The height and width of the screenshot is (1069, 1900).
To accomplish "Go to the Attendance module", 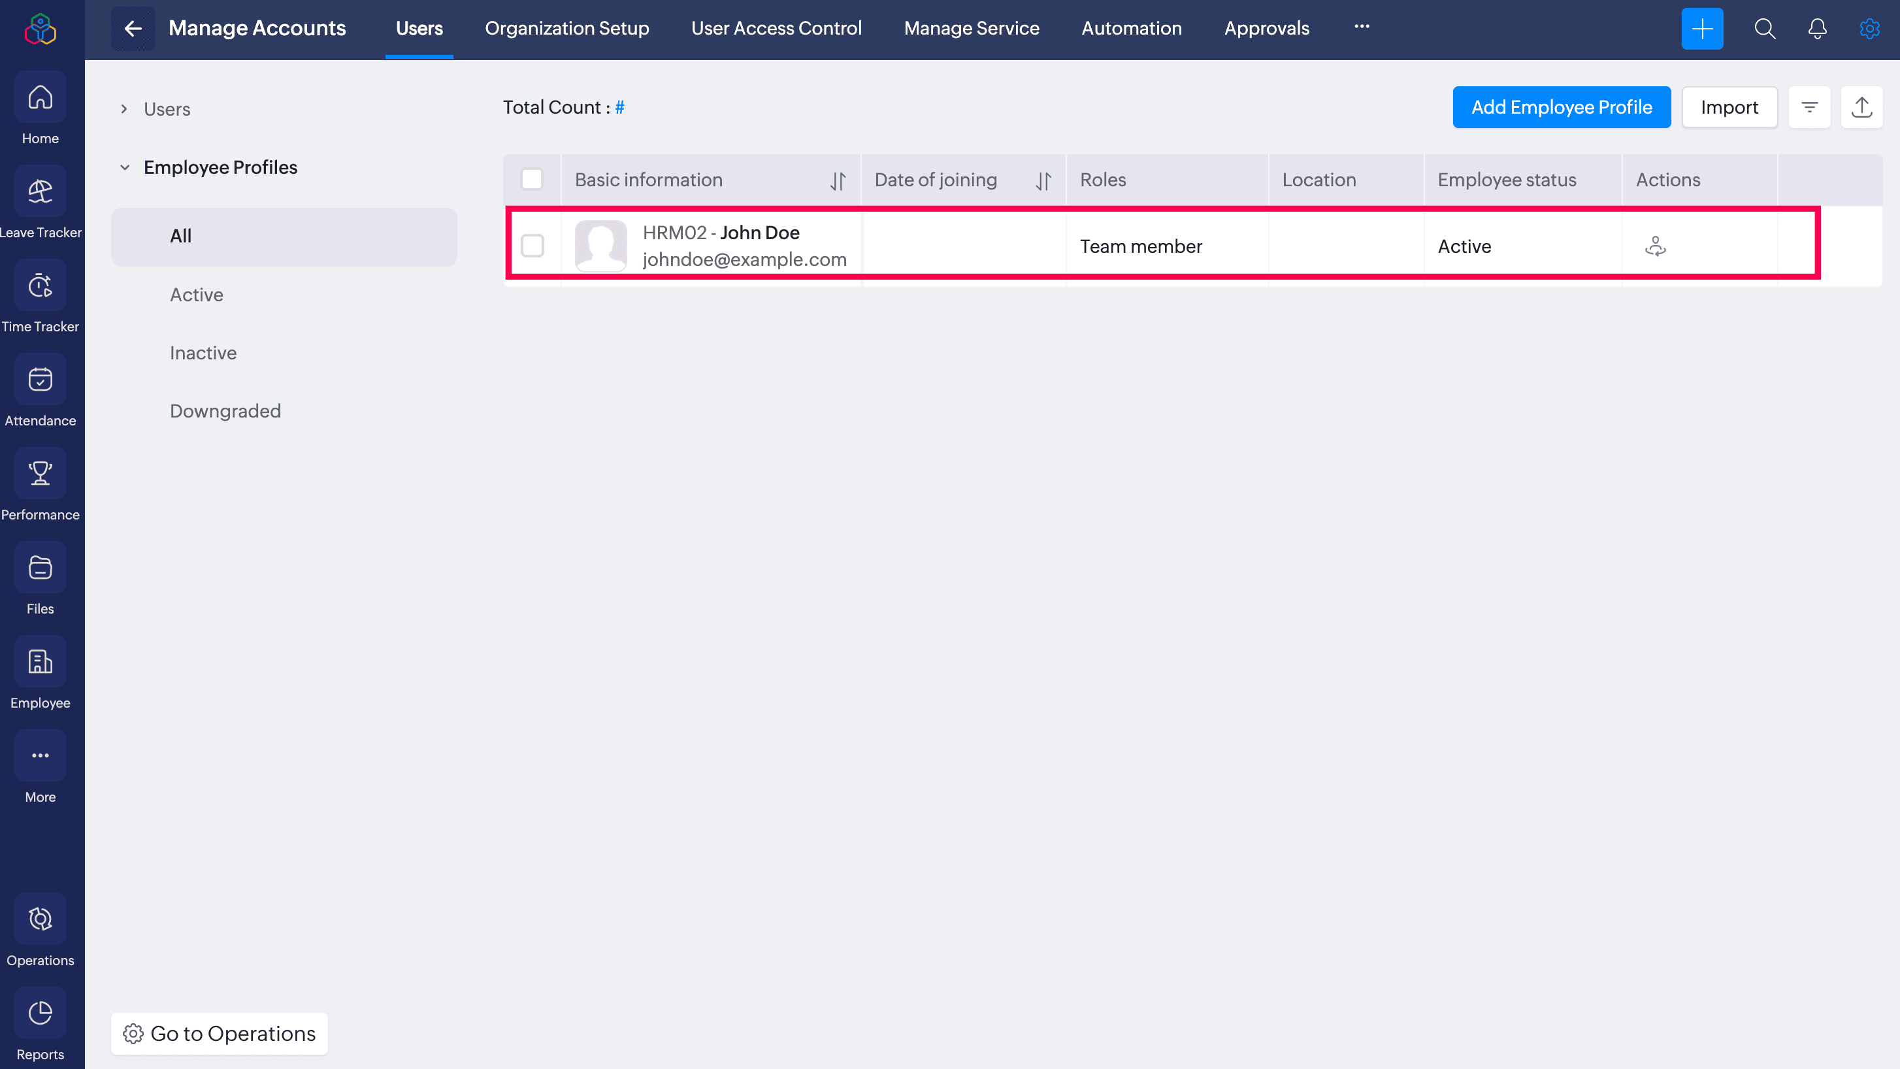I will [x=40, y=380].
